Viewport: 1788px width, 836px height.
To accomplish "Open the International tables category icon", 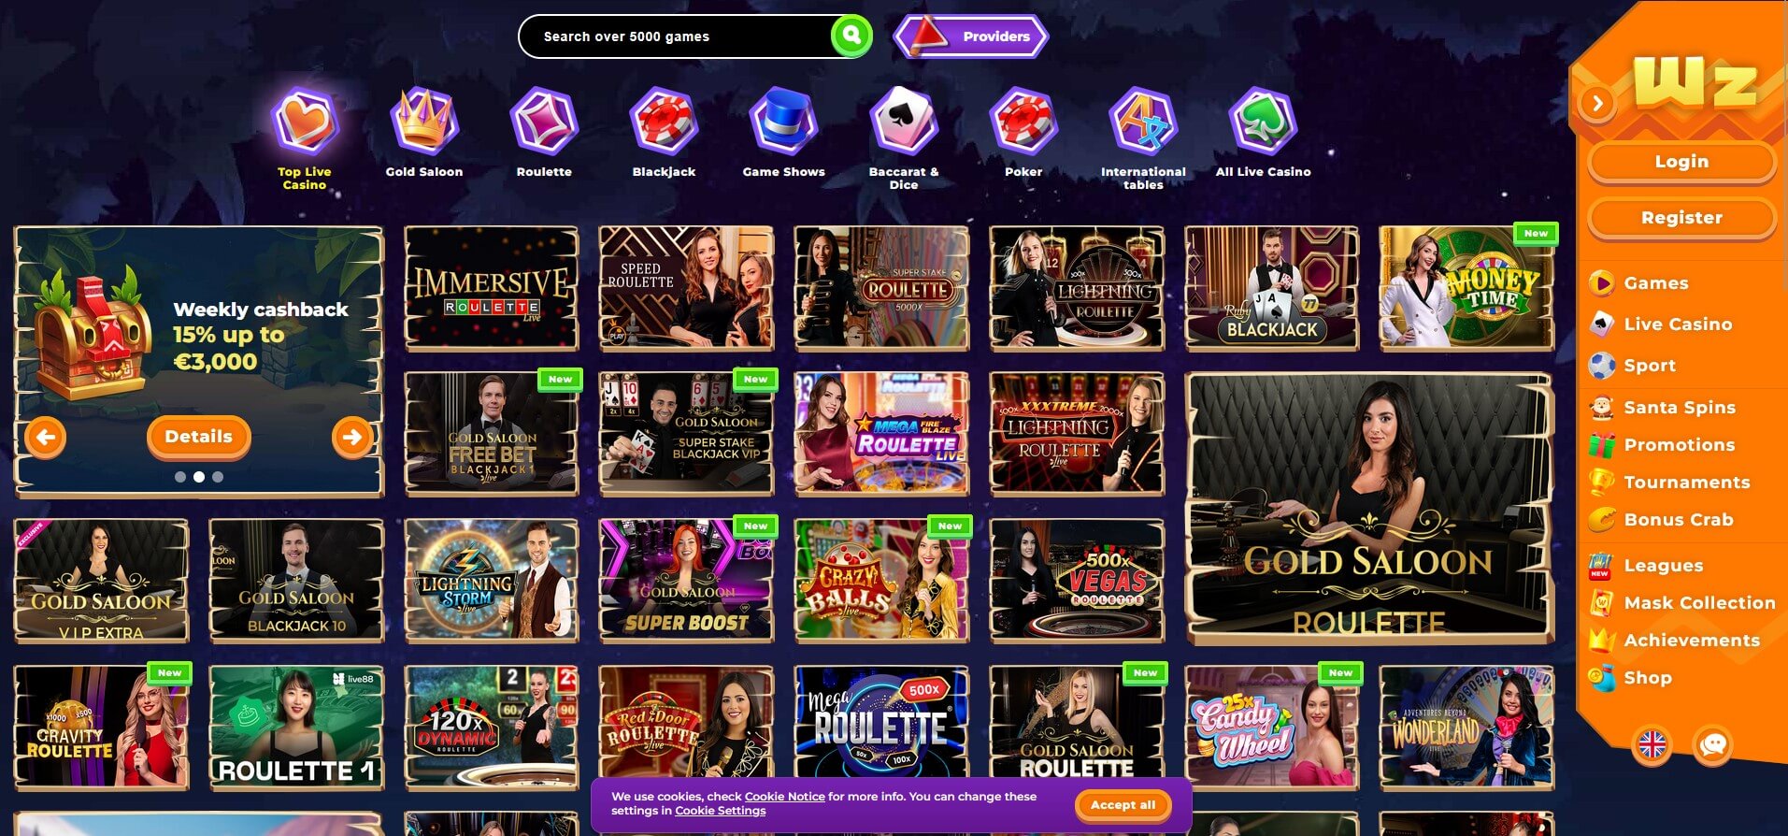I will point(1143,121).
